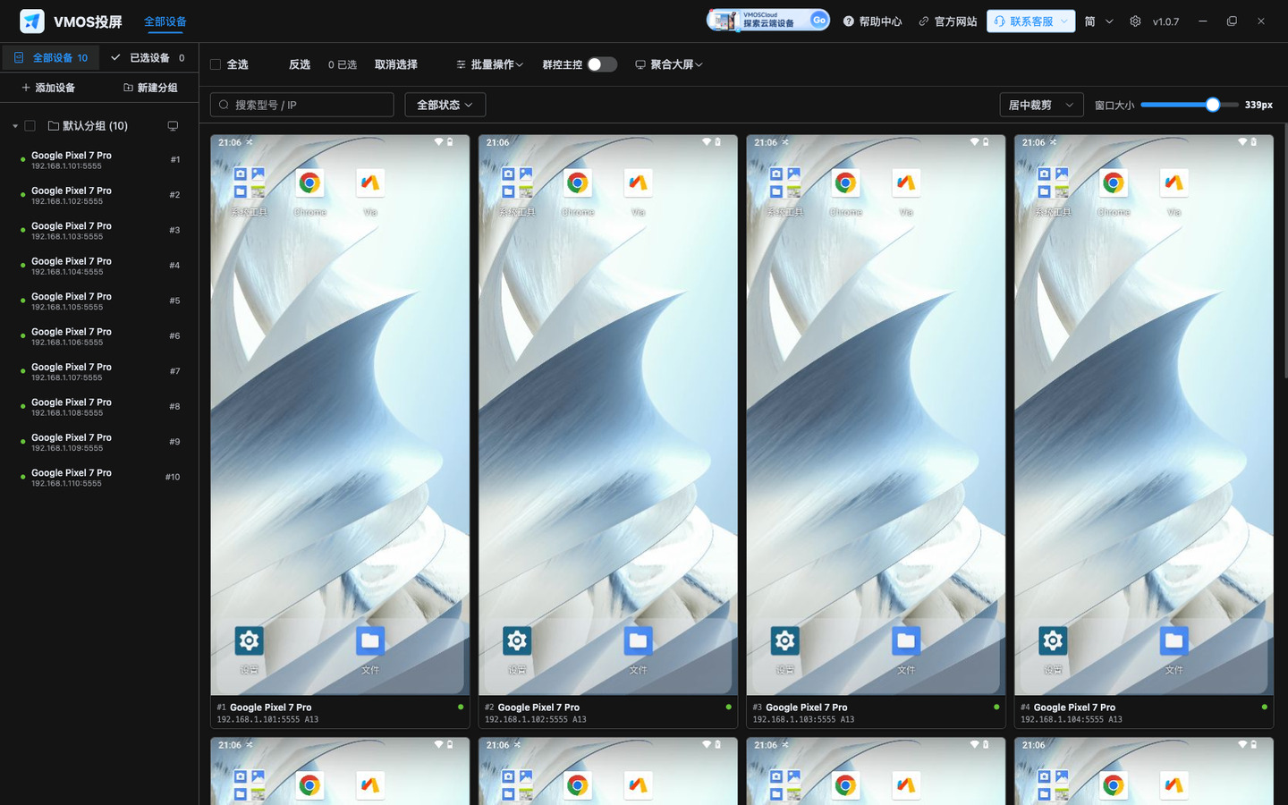
Task: Tick the 全选 select-all checkbox
Action: (x=216, y=64)
